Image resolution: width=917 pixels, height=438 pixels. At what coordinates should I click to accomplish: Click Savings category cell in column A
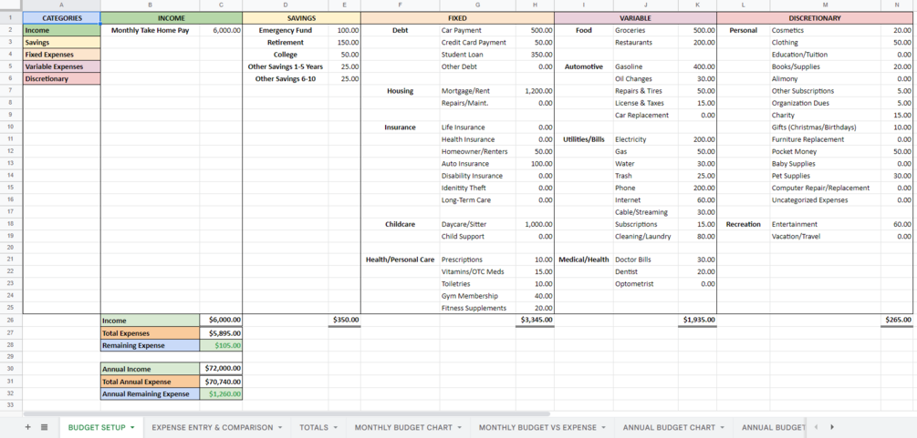pyautogui.click(x=62, y=43)
